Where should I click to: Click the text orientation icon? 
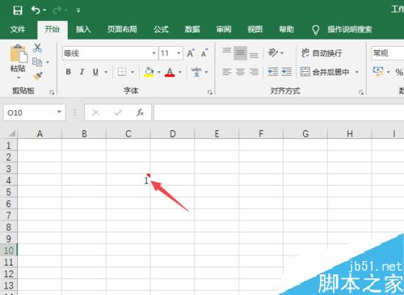273,53
